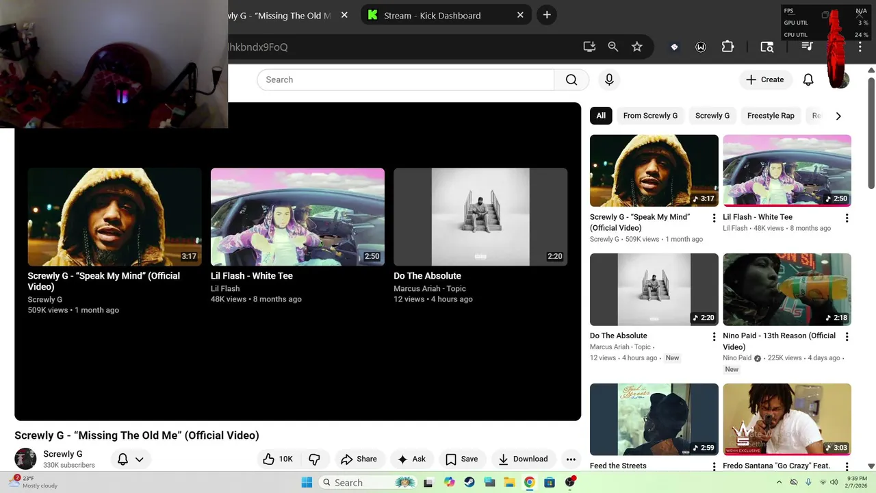The image size is (876, 493).
Task: Open options for Do The Absolute sidebar video
Action: [x=714, y=337]
